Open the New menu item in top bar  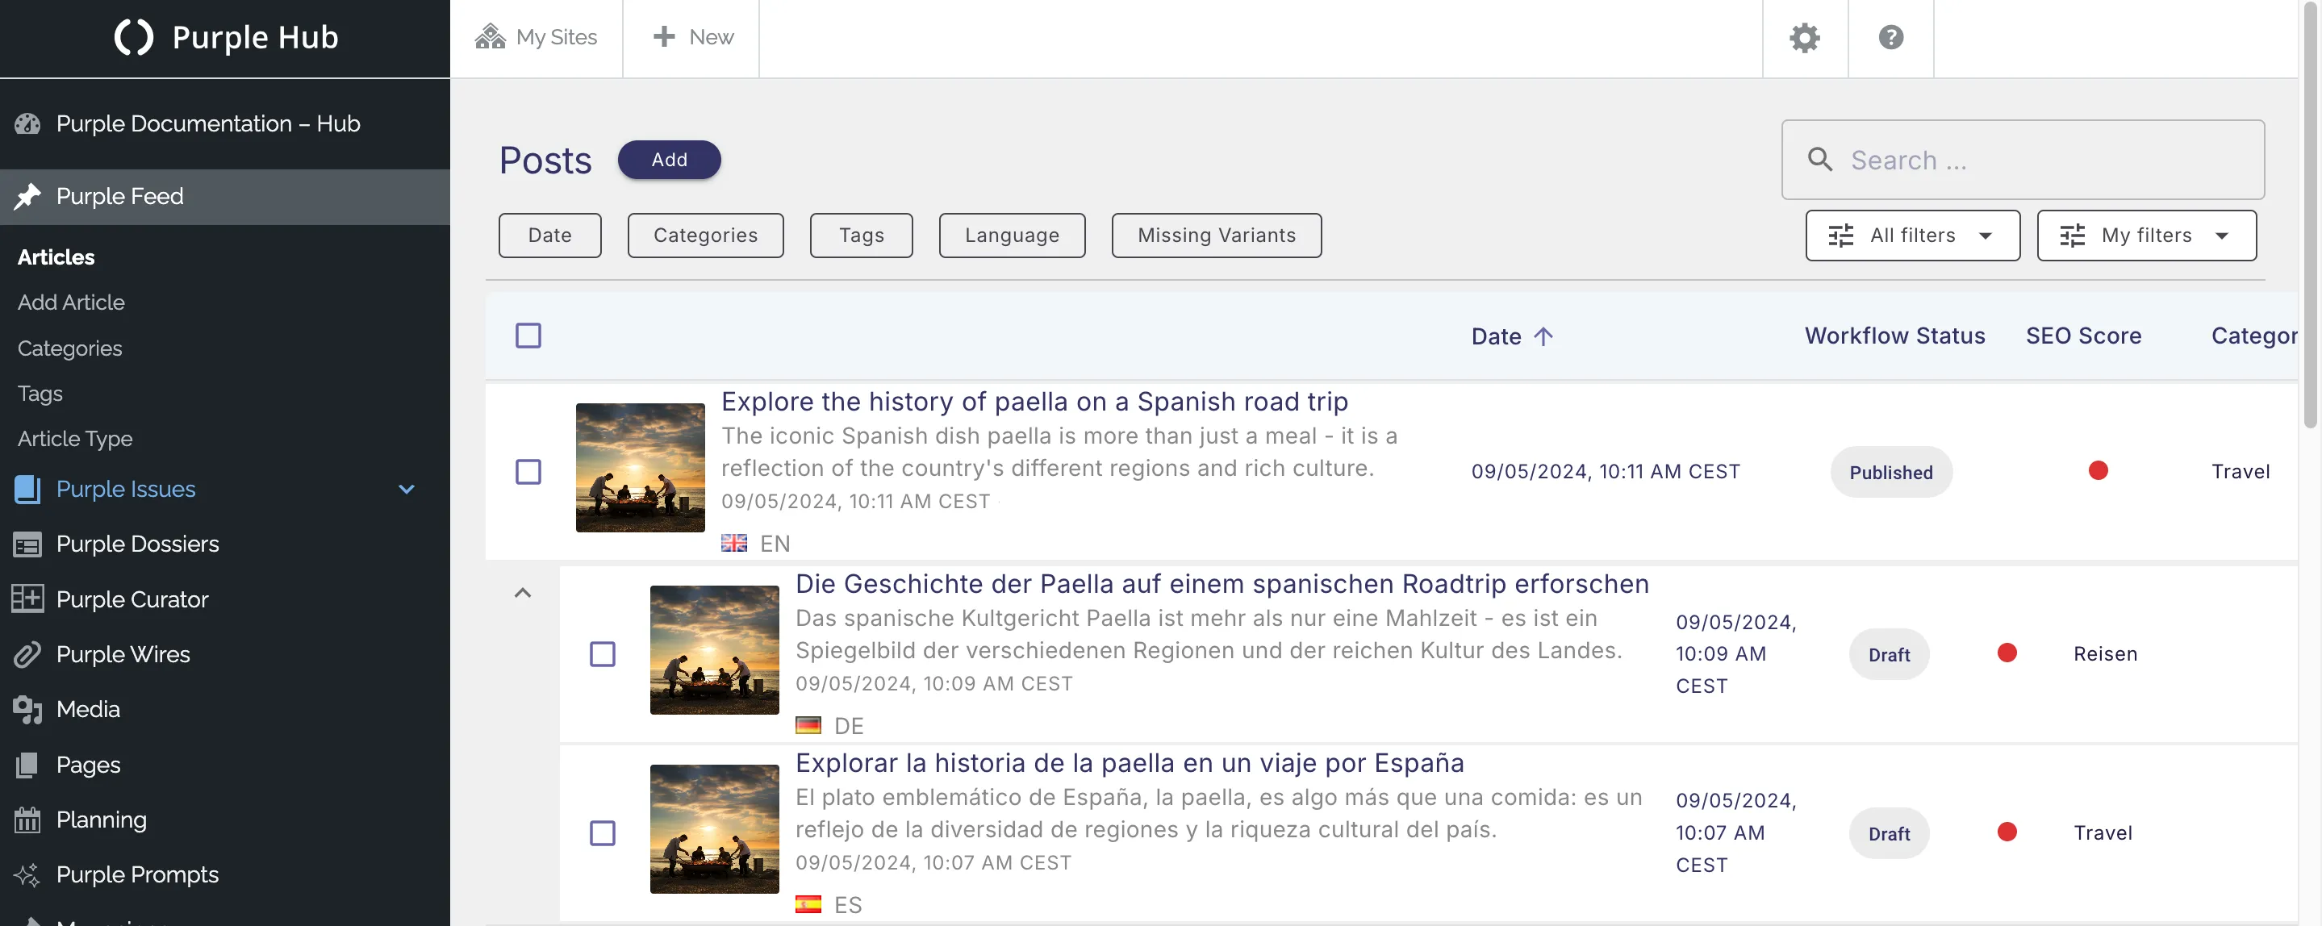point(691,38)
